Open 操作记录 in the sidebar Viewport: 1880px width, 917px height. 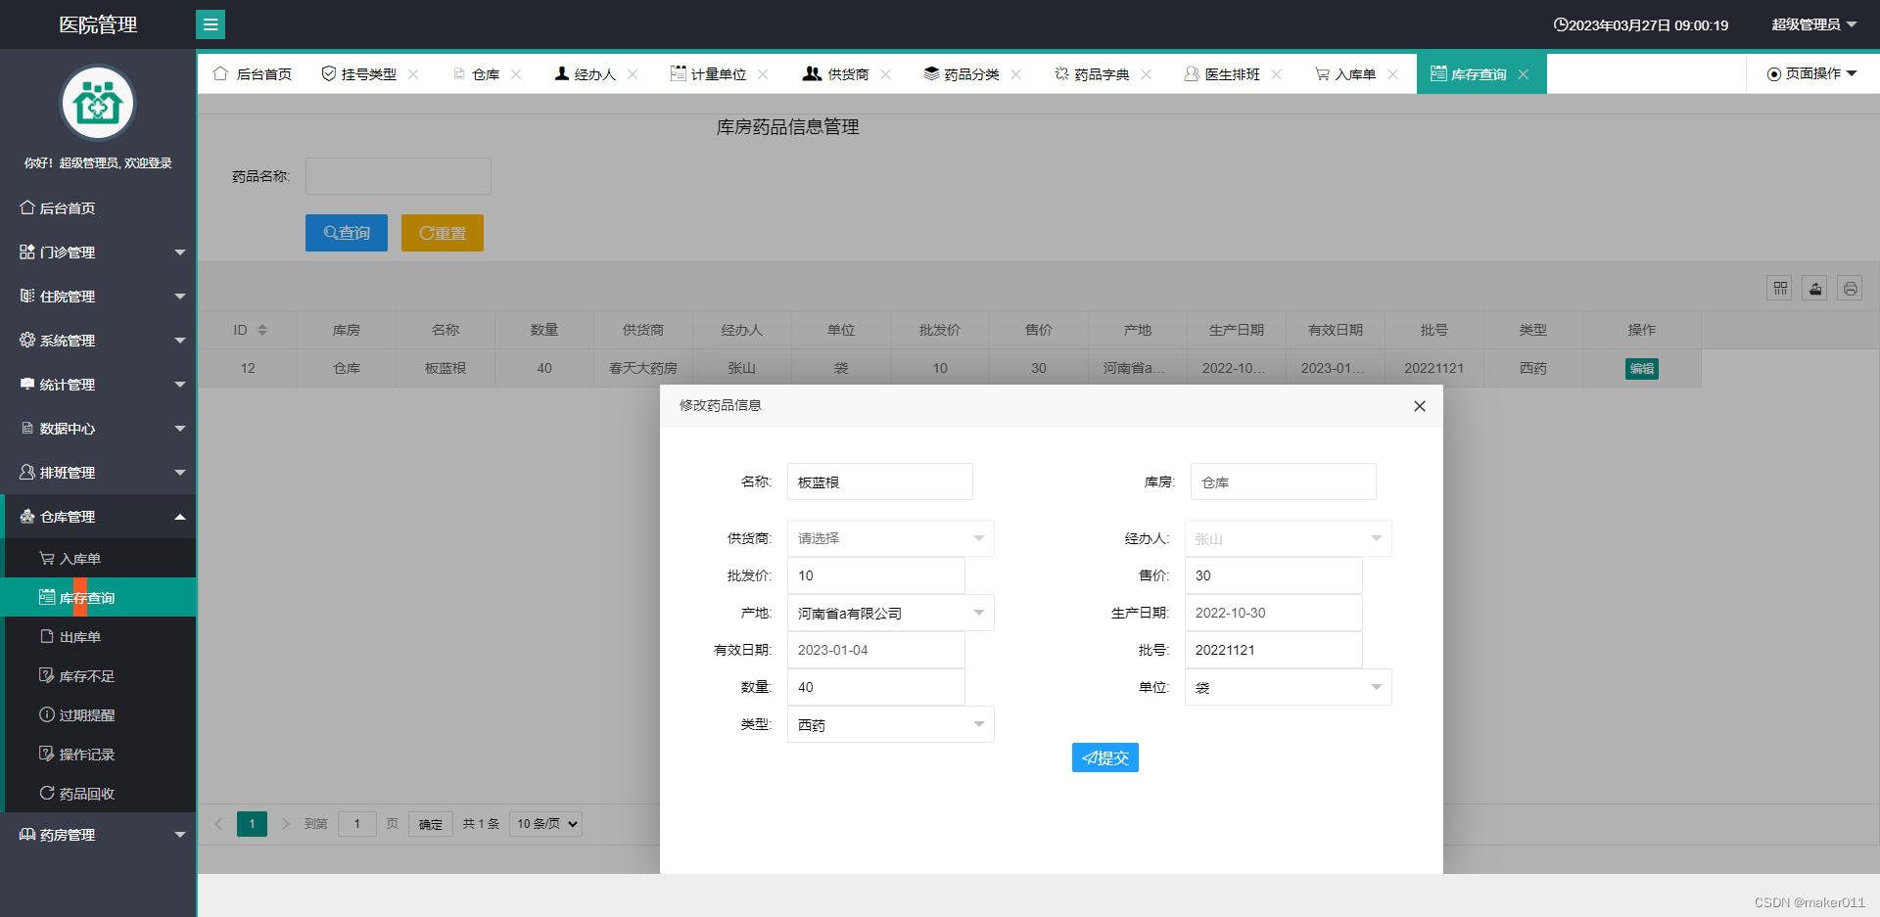pos(100,755)
